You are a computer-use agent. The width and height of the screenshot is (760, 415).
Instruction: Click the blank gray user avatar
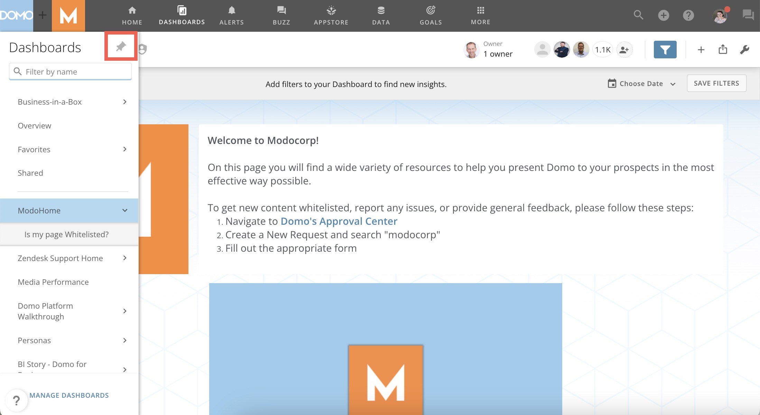tap(543, 50)
